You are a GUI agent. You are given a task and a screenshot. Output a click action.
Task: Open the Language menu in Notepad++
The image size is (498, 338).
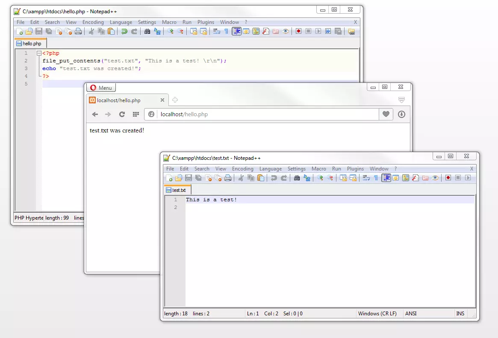pos(121,22)
